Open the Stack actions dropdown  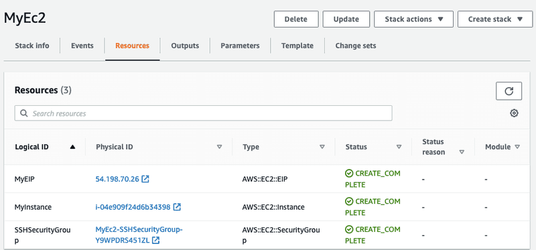coord(413,19)
